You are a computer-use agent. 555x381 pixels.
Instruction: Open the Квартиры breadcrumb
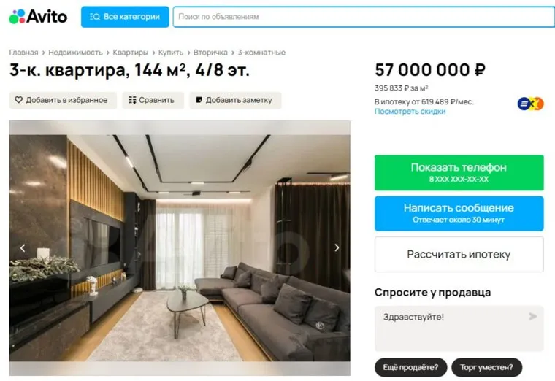[130, 53]
